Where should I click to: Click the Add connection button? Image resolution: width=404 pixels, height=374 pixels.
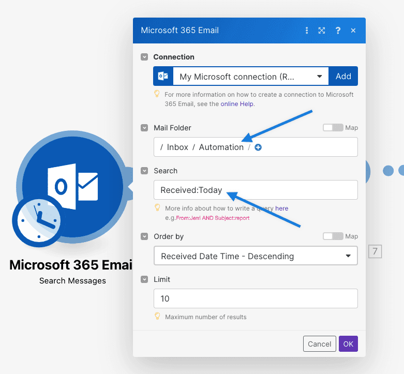point(343,76)
